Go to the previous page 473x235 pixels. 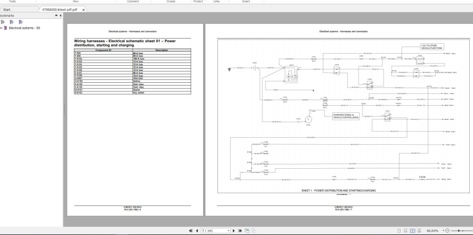coord(197,231)
